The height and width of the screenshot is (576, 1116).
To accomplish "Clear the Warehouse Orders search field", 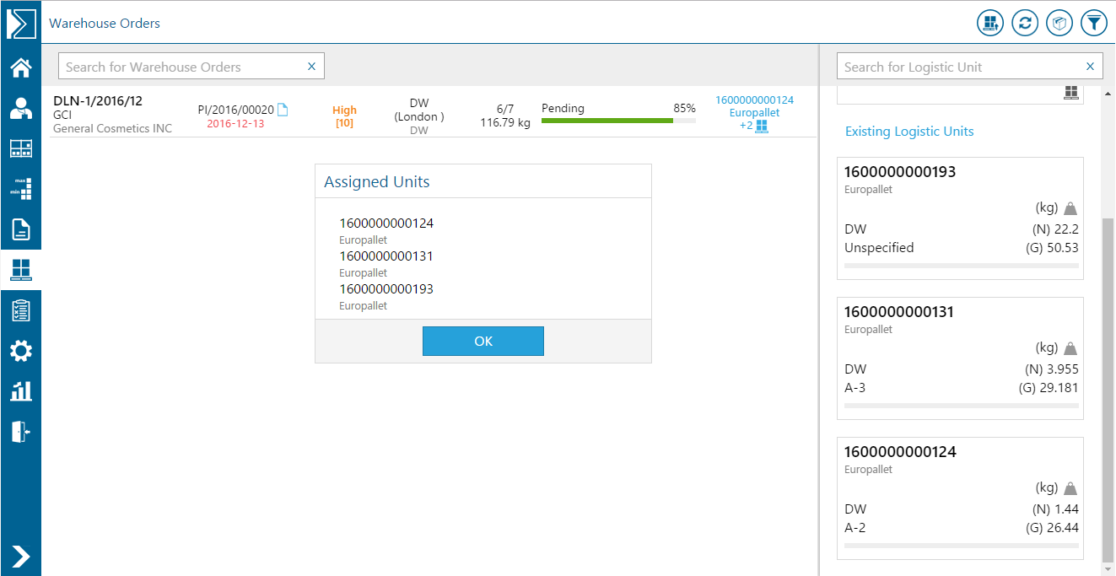I will pyautogui.click(x=311, y=67).
